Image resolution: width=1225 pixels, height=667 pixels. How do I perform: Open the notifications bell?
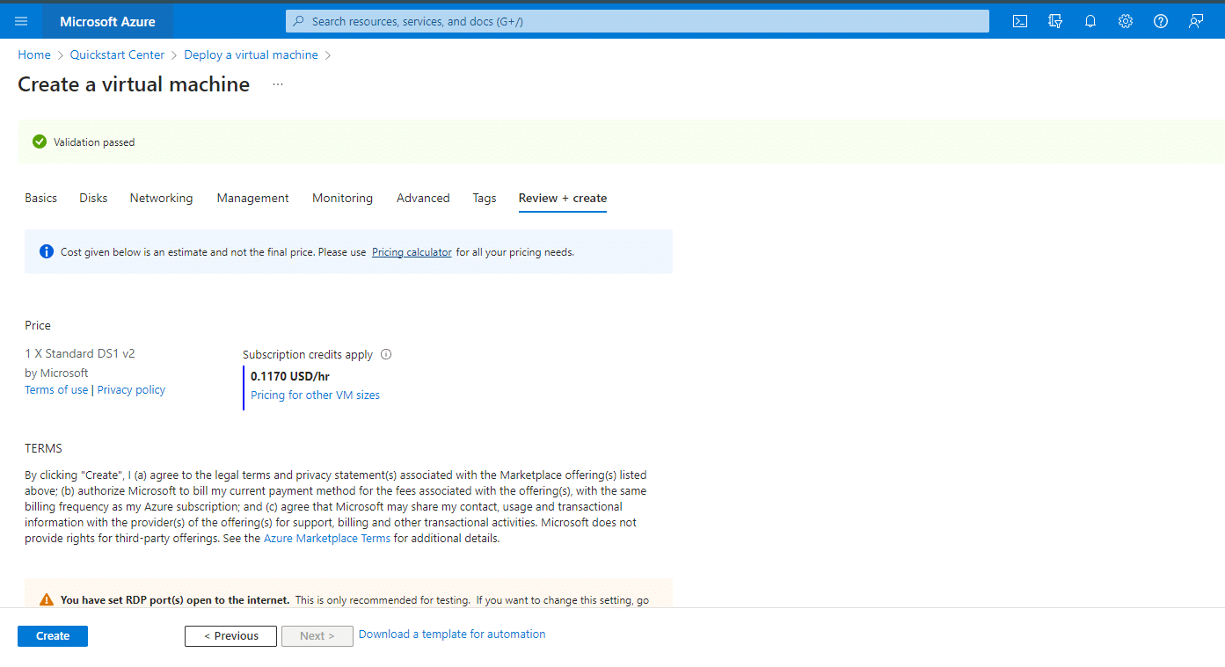pos(1090,20)
